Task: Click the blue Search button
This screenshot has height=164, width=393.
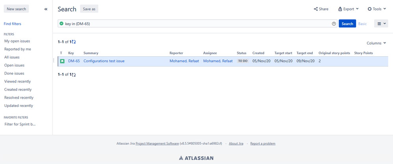Action: (x=347, y=24)
